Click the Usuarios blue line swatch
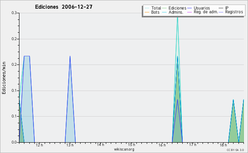The width and height of the screenshot is (248, 153). tap(189, 8)
